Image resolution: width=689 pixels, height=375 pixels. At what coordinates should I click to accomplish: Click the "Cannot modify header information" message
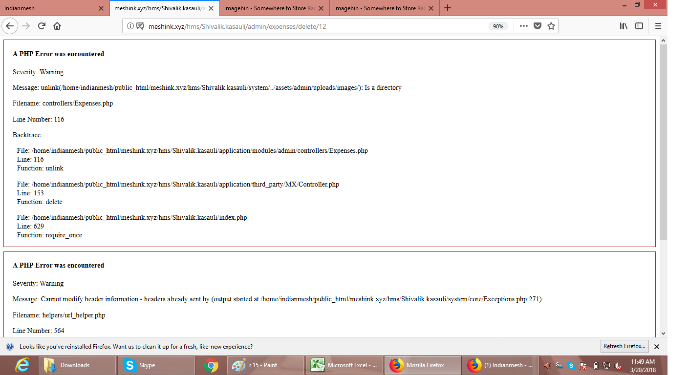277,299
